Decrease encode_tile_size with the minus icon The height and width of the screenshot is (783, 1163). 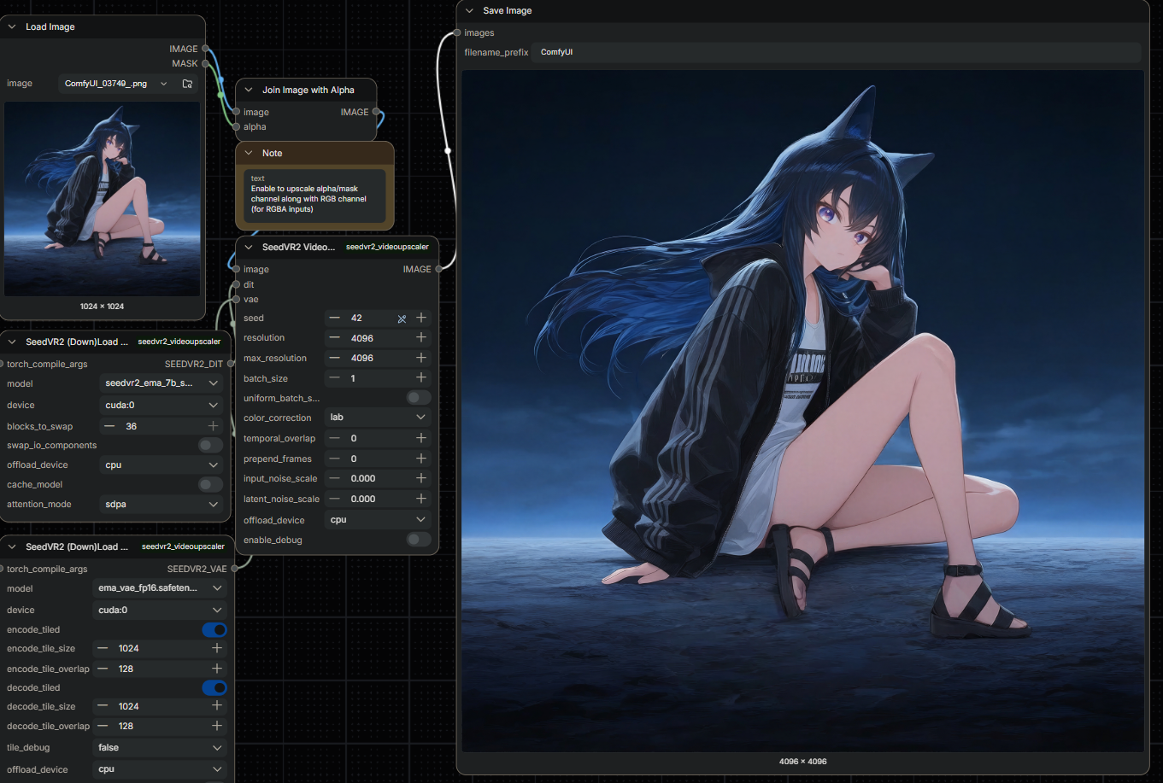[103, 648]
